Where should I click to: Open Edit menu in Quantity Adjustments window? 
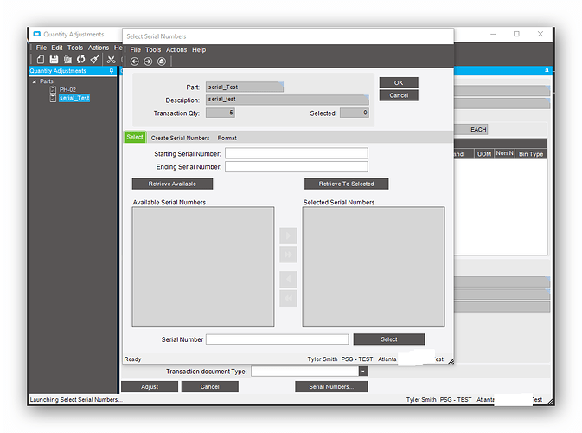(x=57, y=48)
